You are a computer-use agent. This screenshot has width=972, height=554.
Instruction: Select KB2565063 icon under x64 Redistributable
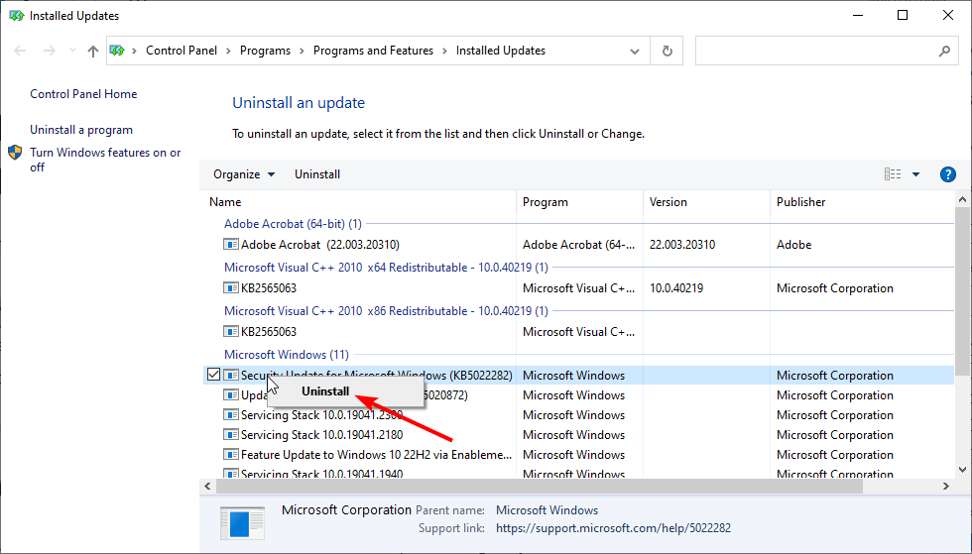pyautogui.click(x=230, y=287)
